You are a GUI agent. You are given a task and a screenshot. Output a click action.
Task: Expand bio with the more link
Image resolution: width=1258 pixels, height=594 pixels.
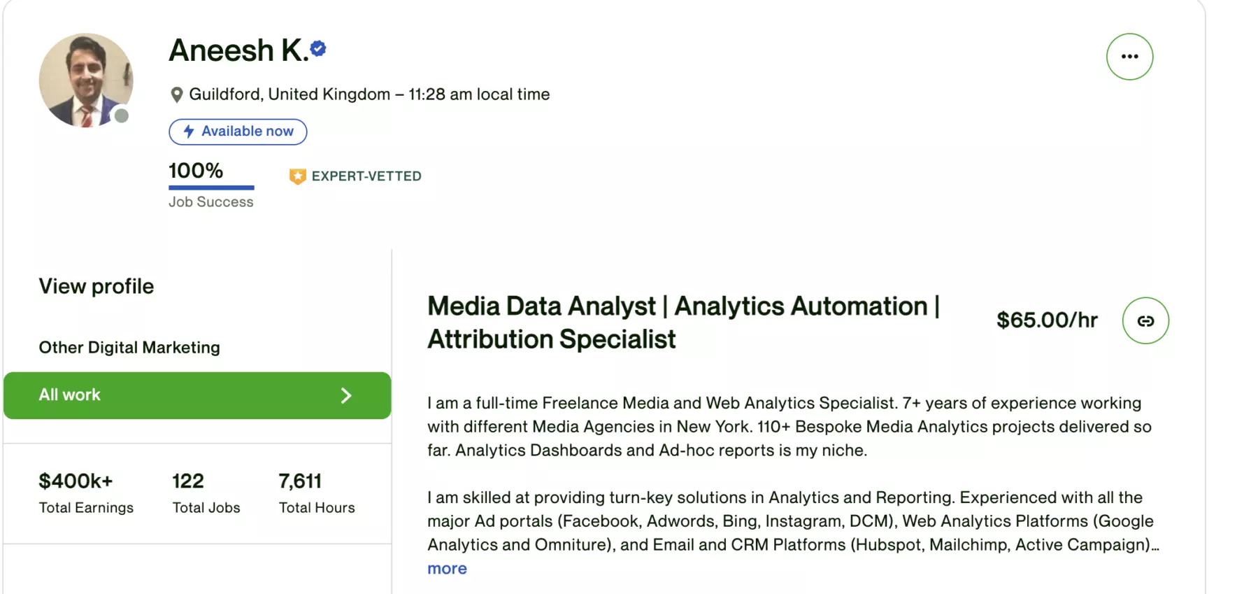[x=447, y=569]
